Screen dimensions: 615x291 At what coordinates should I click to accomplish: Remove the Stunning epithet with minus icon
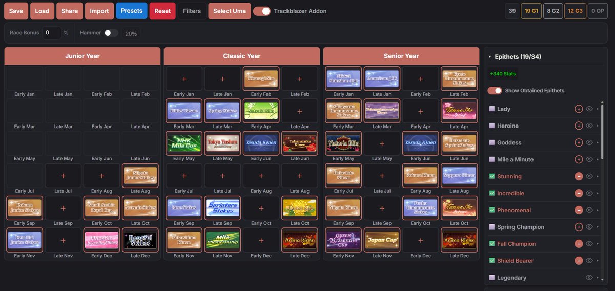pos(579,176)
